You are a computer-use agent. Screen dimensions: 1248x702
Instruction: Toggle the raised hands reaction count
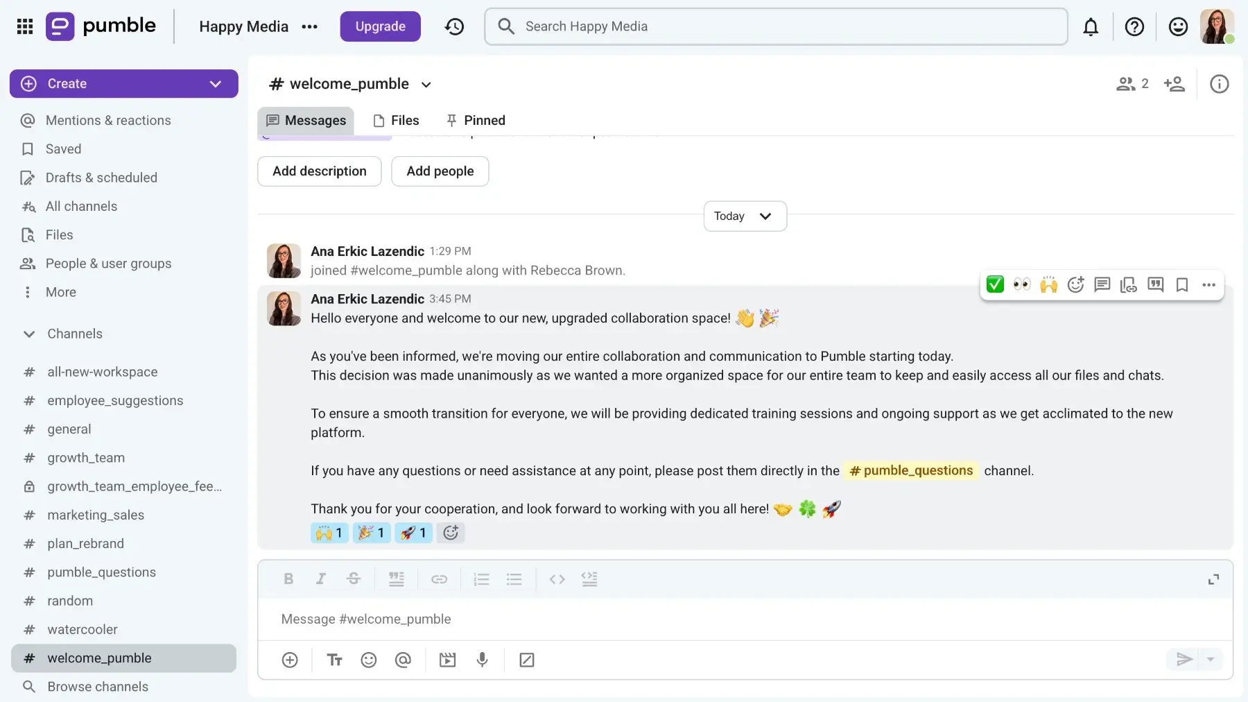[329, 533]
